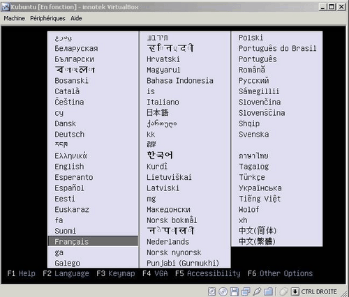Image resolution: width=349 pixels, height=297 pixels.
Task: Click F5 Accessibility option
Action: (207, 273)
